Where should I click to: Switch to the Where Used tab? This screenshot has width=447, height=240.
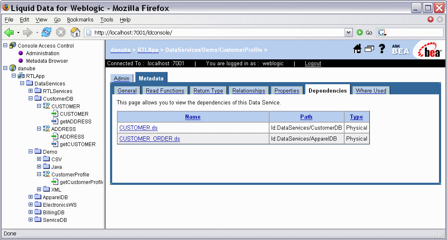371,91
